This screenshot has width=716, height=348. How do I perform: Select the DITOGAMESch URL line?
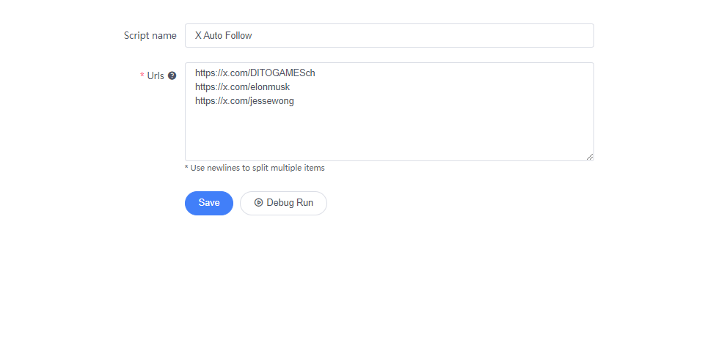(x=255, y=73)
